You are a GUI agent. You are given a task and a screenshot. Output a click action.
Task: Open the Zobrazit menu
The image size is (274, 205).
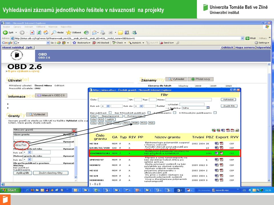coord(29,27)
